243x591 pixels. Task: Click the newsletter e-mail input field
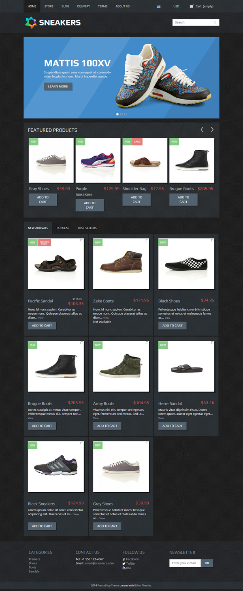(185, 563)
